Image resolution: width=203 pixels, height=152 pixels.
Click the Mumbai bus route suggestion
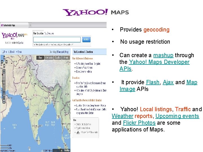coord(91,106)
